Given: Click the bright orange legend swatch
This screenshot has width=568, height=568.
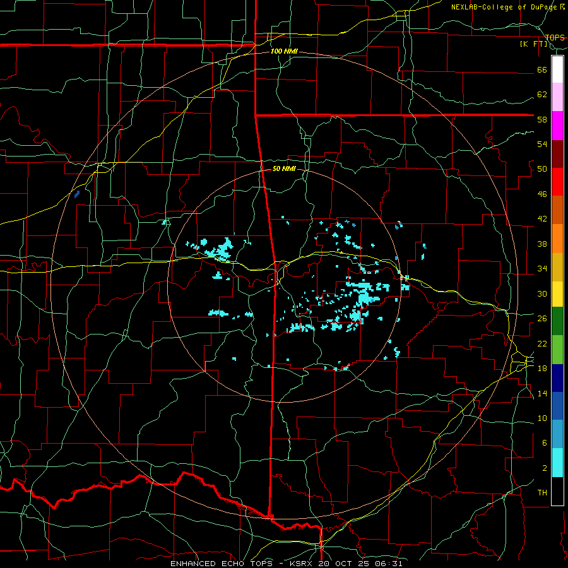Looking at the screenshot, I should click(557, 239).
